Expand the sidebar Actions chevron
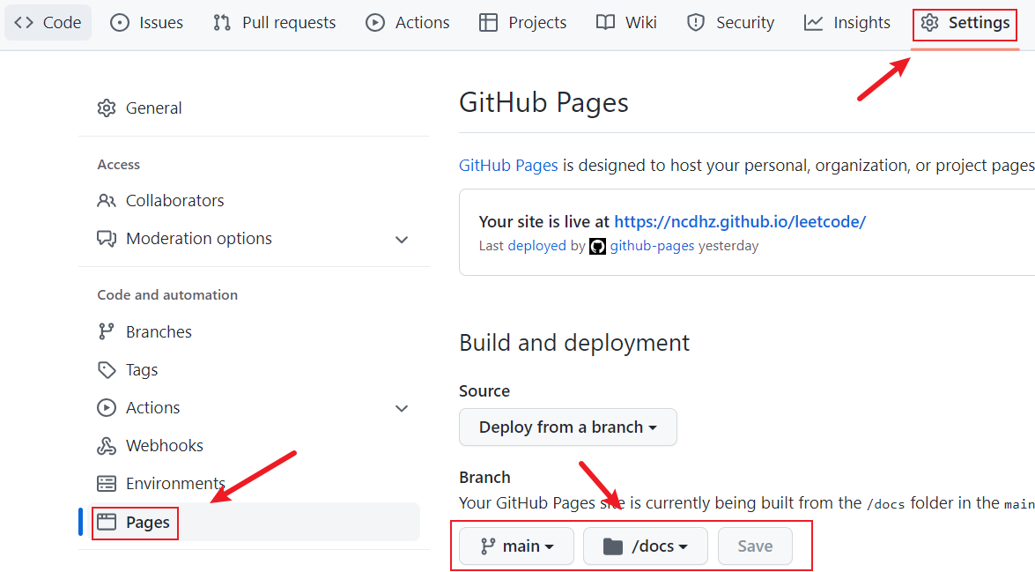 point(402,408)
